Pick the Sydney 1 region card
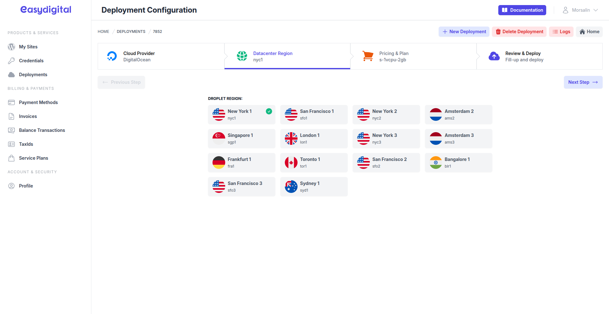609x314 pixels. click(314, 187)
